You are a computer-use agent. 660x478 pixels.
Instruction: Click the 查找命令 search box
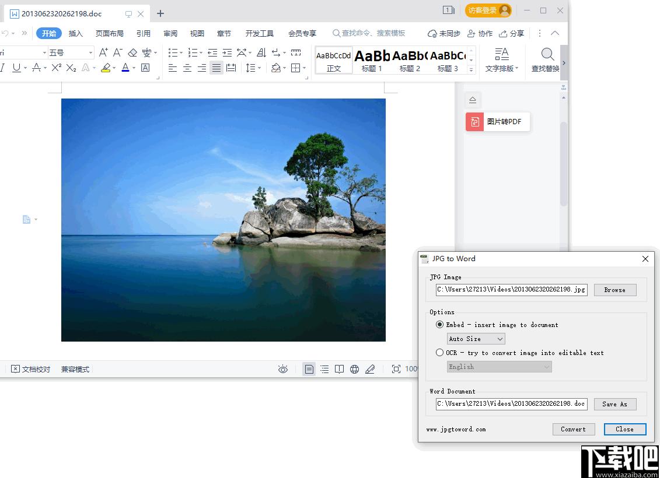click(369, 33)
